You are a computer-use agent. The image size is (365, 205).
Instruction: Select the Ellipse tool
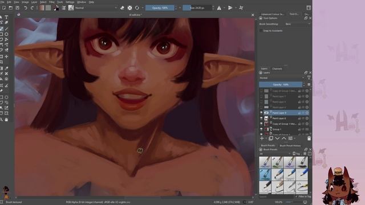click(6, 34)
